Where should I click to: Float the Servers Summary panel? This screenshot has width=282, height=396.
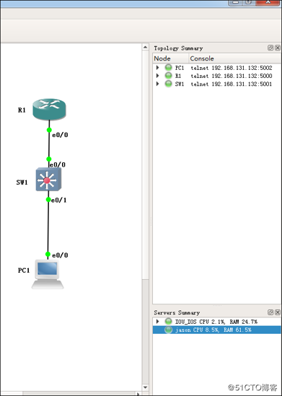click(x=270, y=312)
